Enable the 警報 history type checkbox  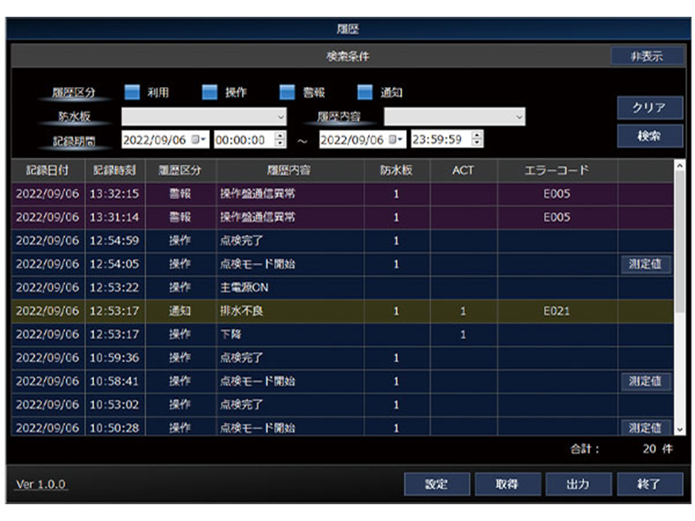pyautogui.click(x=287, y=92)
